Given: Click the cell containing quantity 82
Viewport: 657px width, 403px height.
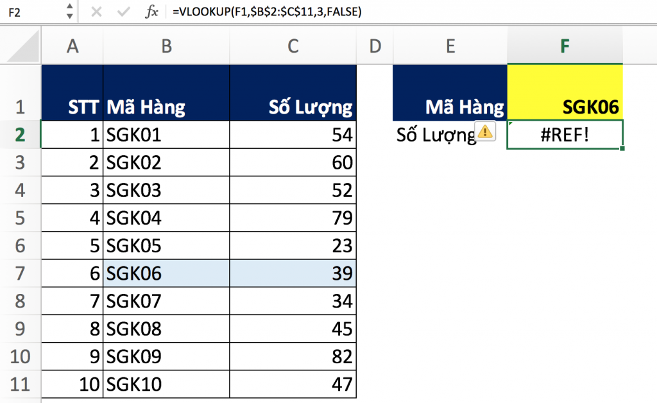Looking at the screenshot, I should click(293, 357).
